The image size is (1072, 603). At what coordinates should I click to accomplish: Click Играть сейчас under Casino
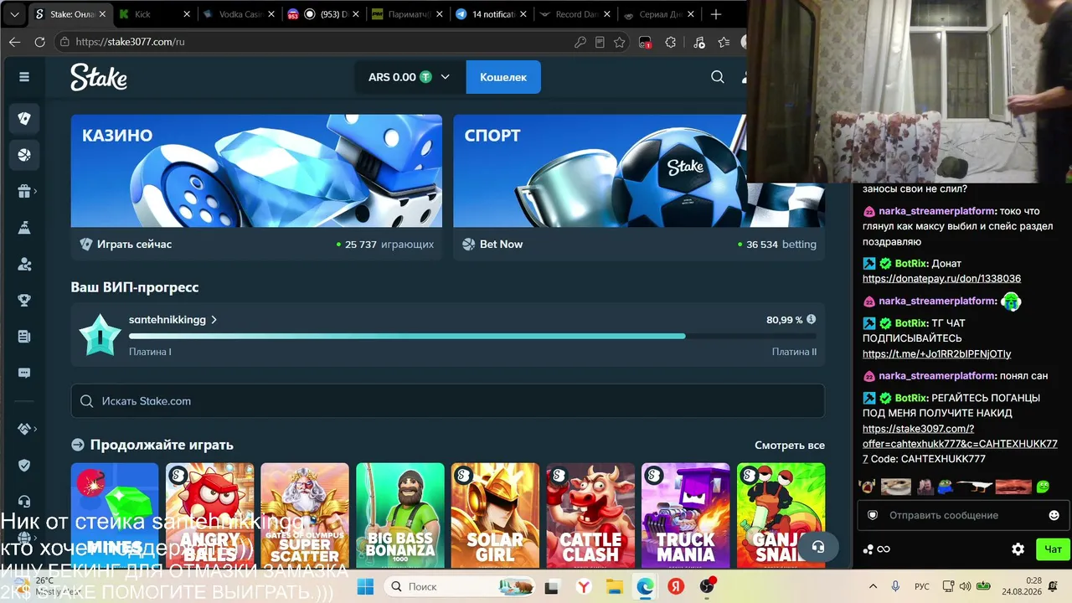coord(134,245)
